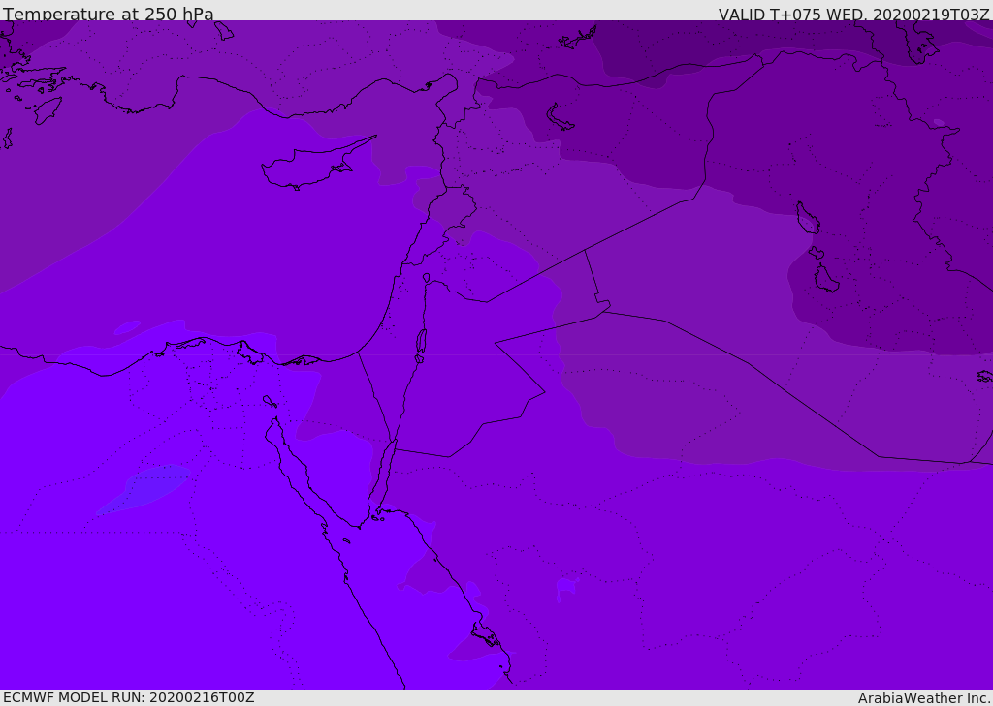993x706 pixels.
Task: Click the Dead Sea outline on map
Action: coord(421,342)
